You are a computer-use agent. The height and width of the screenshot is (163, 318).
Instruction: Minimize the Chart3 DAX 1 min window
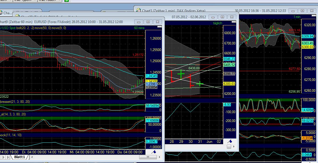293,11
